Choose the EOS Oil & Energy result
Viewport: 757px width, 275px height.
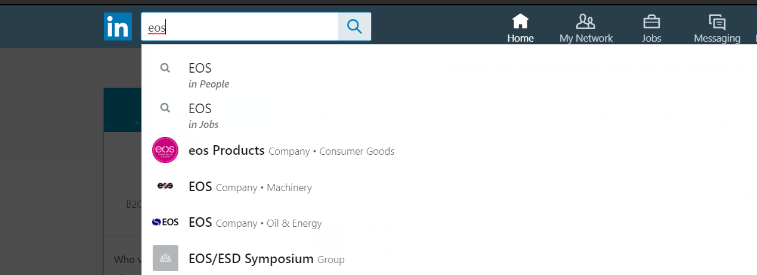(255, 223)
